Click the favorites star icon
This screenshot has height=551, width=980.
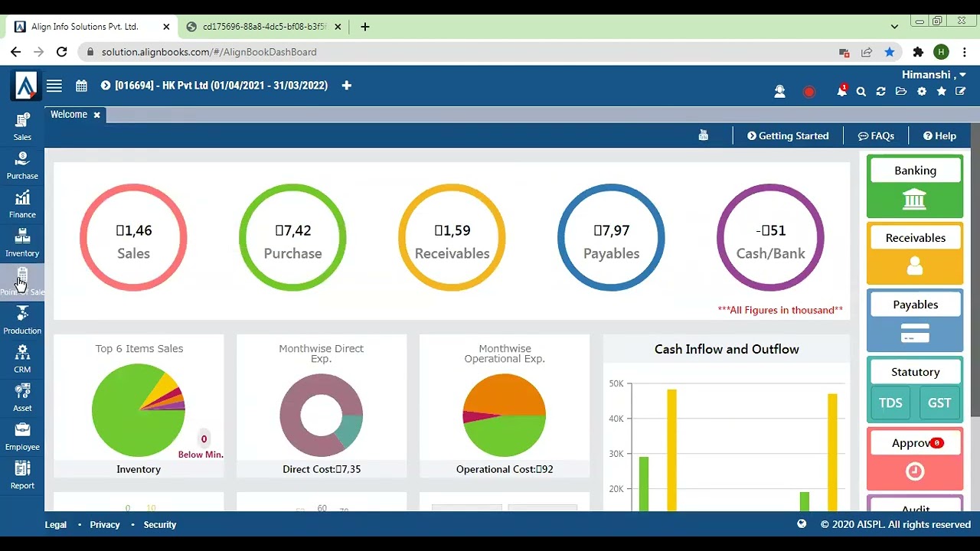[942, 92]
